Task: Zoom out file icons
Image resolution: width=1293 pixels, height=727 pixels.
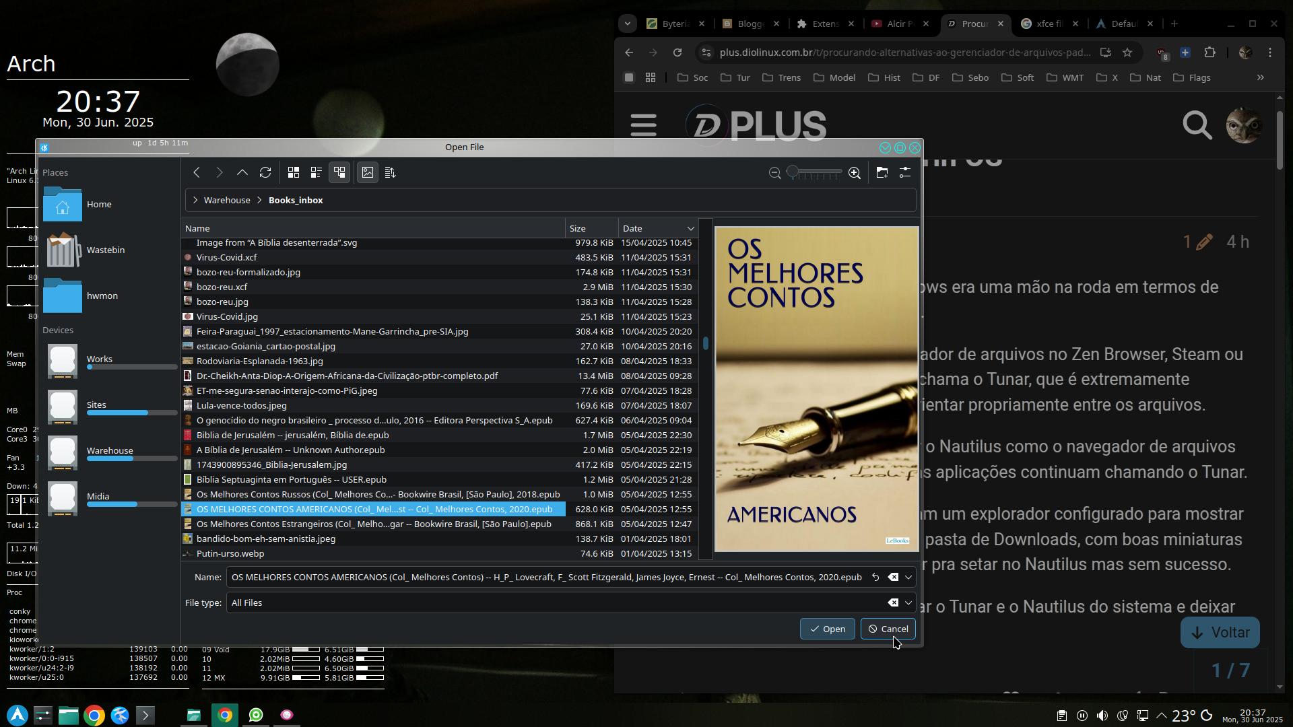Action: point(775,174)
